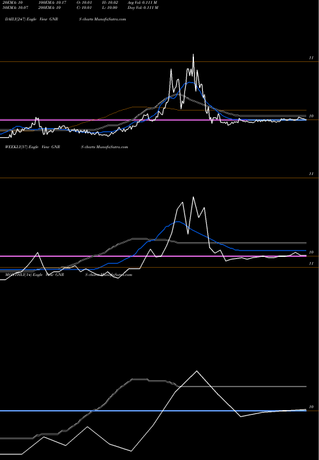Select the close price C: 10.01
The width and height of the screenshot is (319, 460).
(x=85, y=8)
